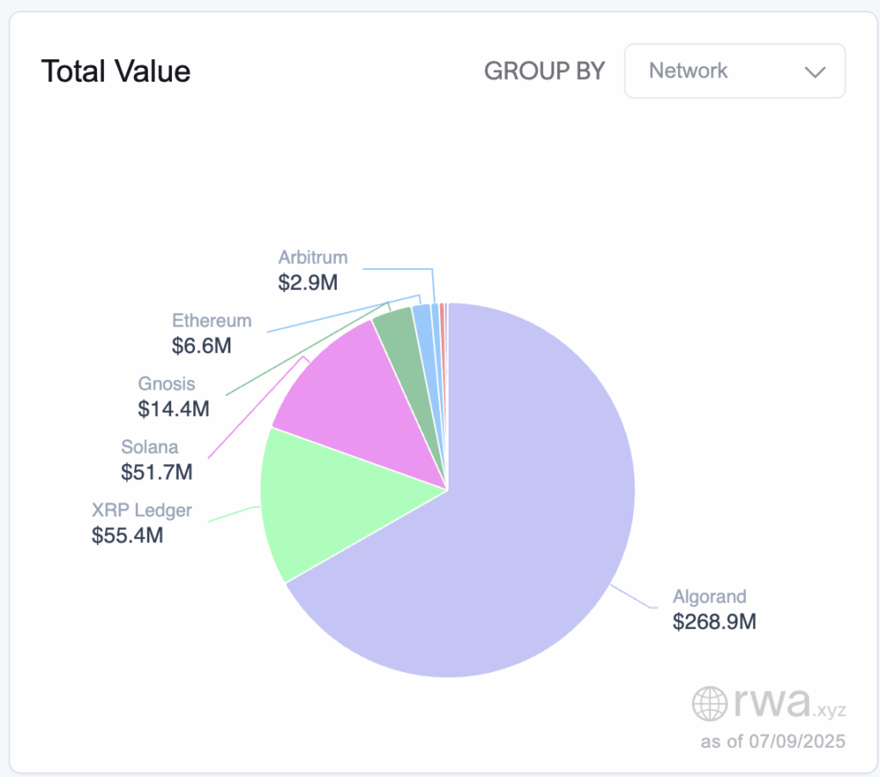Click the Gnosis label text
This screenshot has width=880, height=777.
[167, 383]
